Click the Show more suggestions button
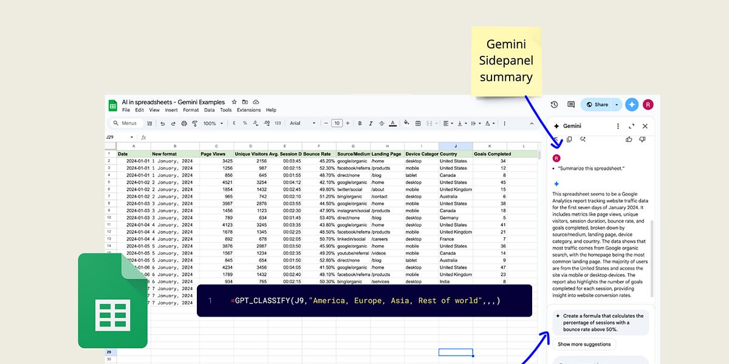This screenshot has height=364, width=729. (583, 344)
